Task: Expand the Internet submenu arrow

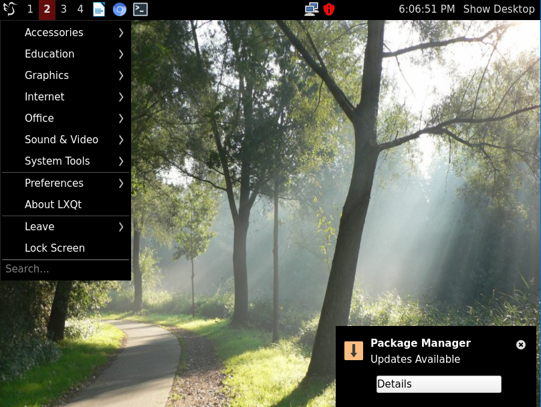Action: tap(121, 97)
